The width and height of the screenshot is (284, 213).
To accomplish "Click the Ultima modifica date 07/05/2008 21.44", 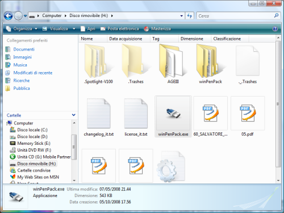I will [x=115, y=189].
